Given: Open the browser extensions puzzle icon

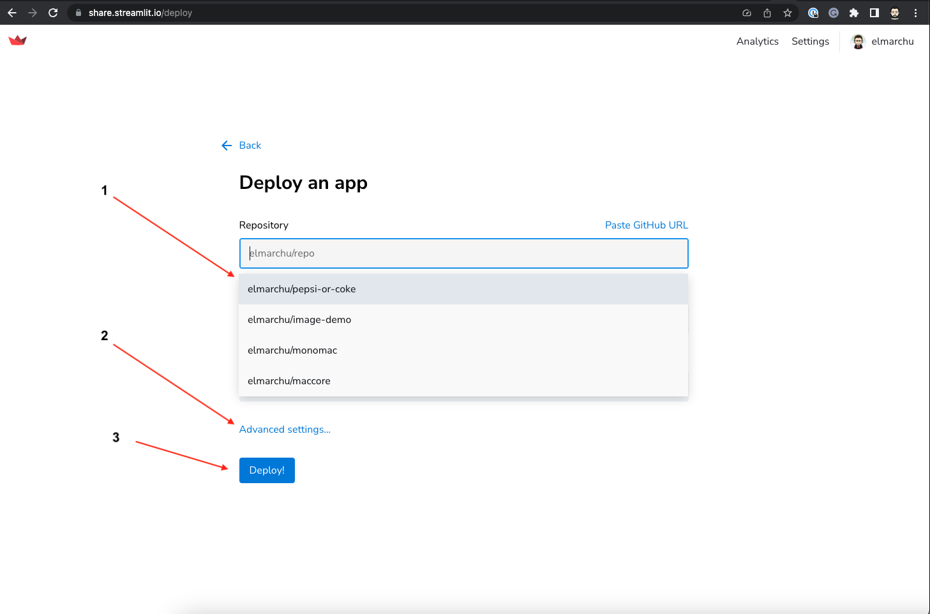Looking at the screenshot, I should [854, 12].
